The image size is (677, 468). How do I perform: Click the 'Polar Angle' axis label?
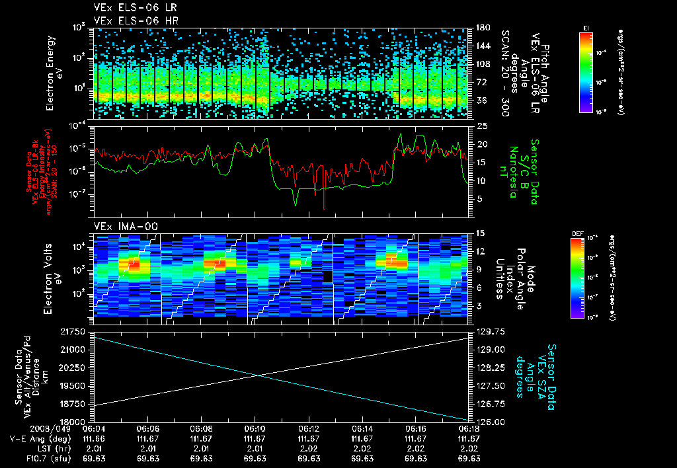[x=520, y=279]
